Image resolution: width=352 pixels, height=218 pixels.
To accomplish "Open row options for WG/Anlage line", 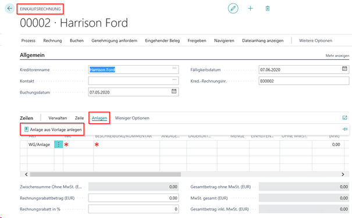I will tap(59, 144).
